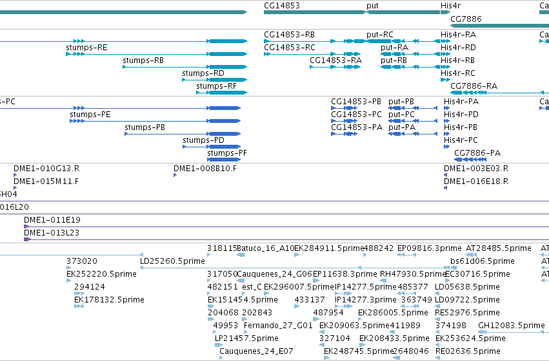Click EST EK151454.5prime
Image resolution: width=549 pixels, height=361 pixels.
(x=211, y=306)
